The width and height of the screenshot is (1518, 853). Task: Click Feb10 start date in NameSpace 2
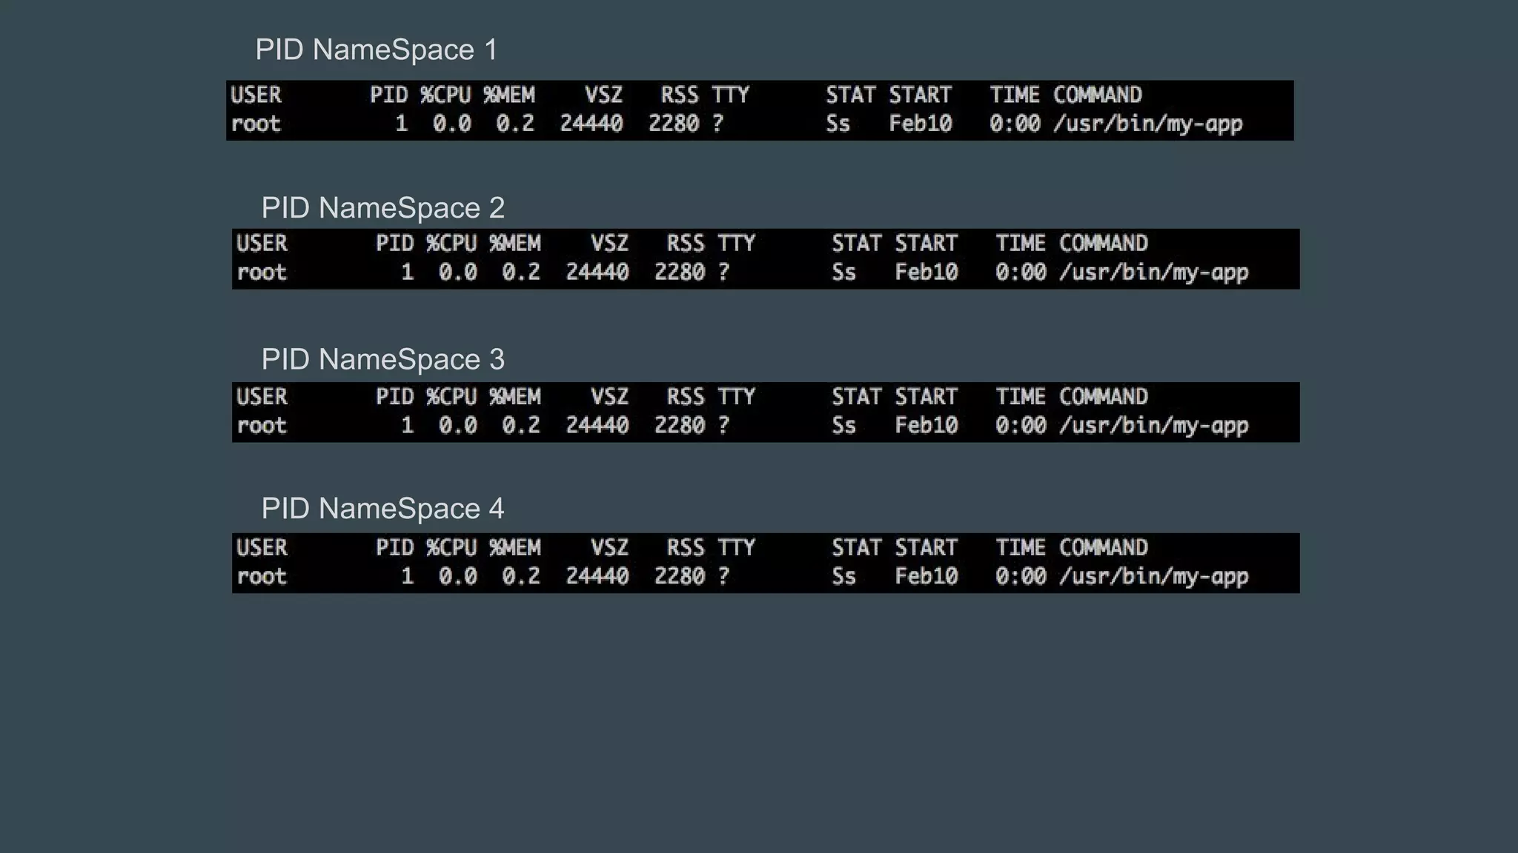927,272
